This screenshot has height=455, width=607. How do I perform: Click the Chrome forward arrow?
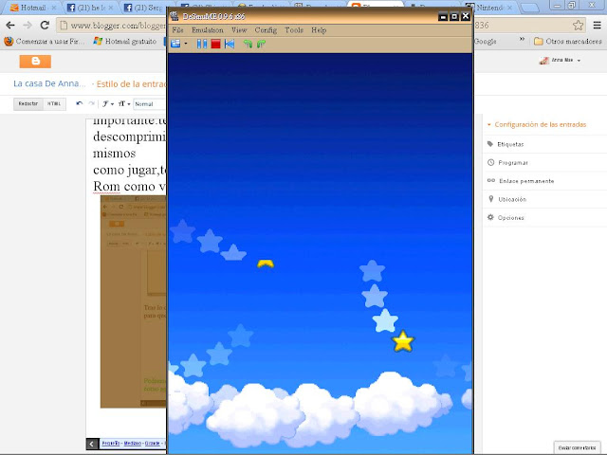click(x=28, y=26)
